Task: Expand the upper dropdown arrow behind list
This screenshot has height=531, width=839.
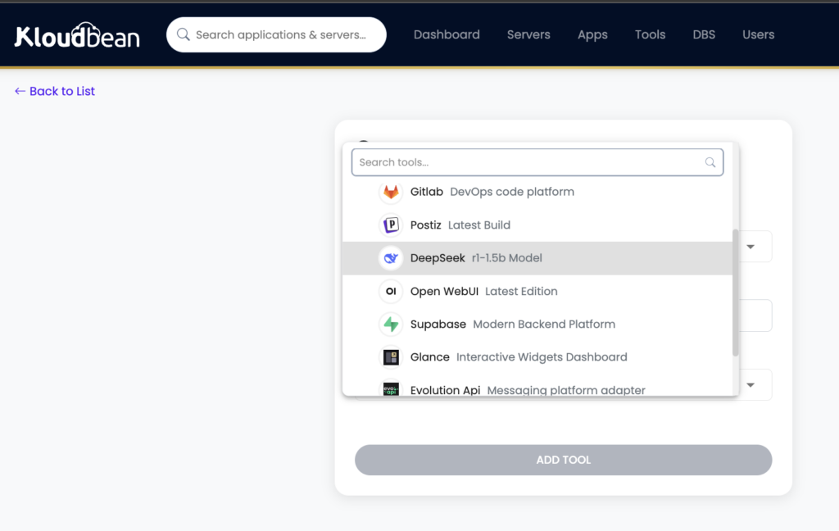Action: (751, 247)
